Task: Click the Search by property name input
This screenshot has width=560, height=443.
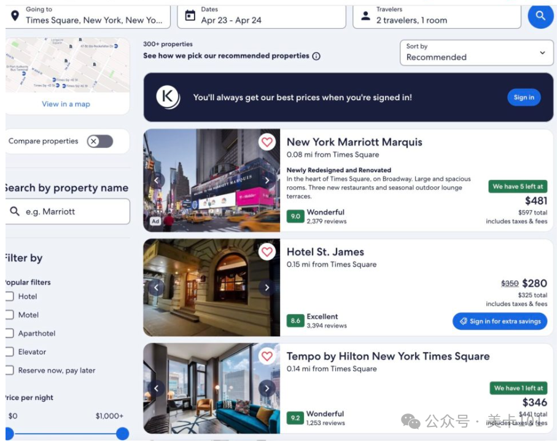Action: [x=68, y=211]
